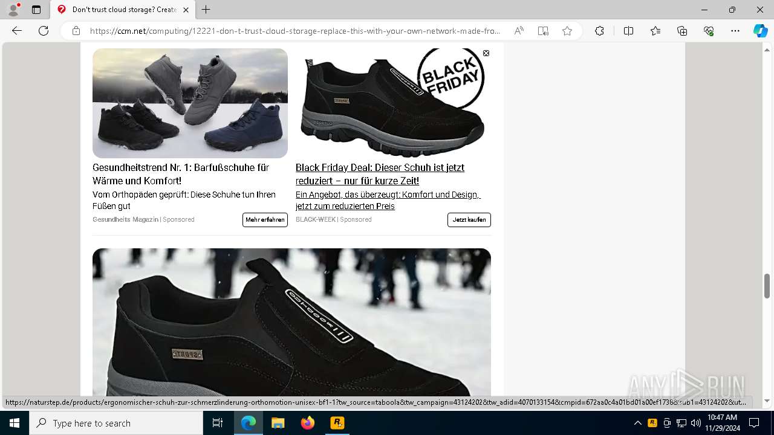The image size is (774, 435).
Task: Focus the ccm.net address bar
Action: [x=295, y=31]
